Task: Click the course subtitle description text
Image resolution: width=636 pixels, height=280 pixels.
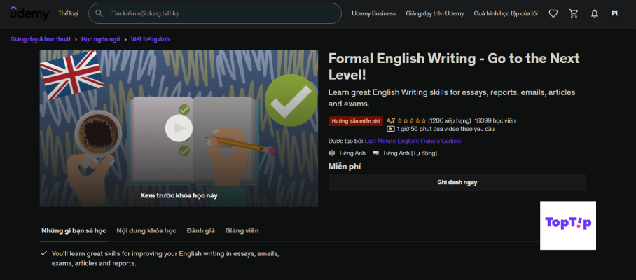Action: (x=452, y=98)
